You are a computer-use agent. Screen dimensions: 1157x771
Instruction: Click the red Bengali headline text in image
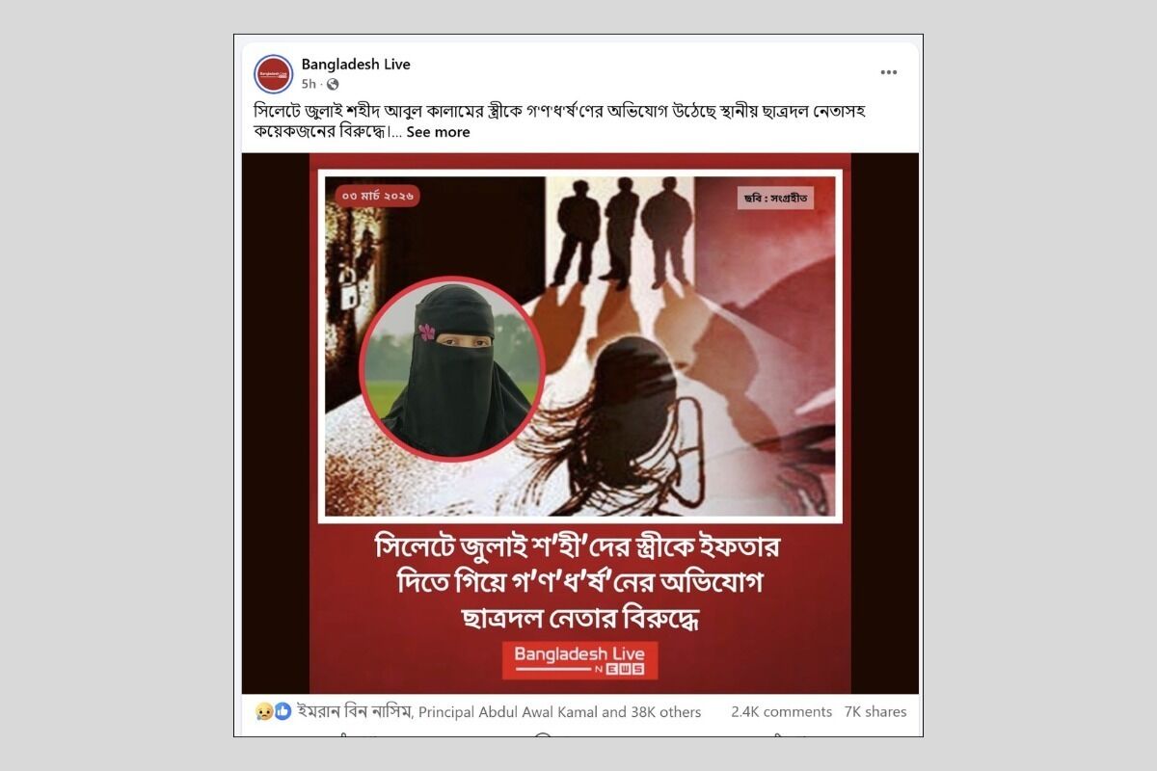[x=578, y=581]
